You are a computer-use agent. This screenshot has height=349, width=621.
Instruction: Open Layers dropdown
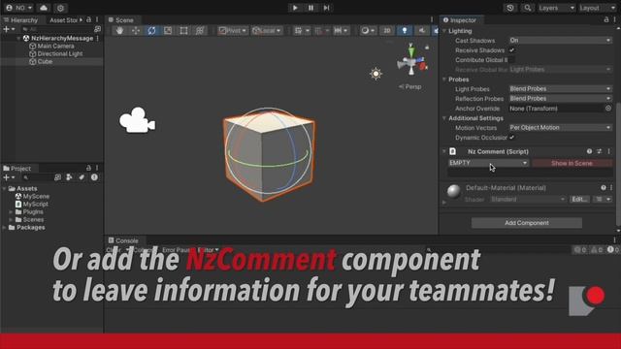[556, 8]
